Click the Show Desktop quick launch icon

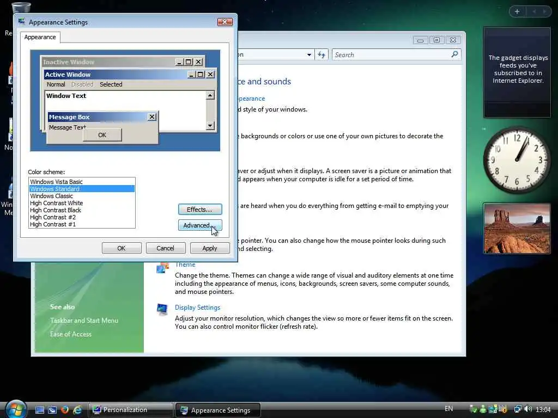point(39,410)
